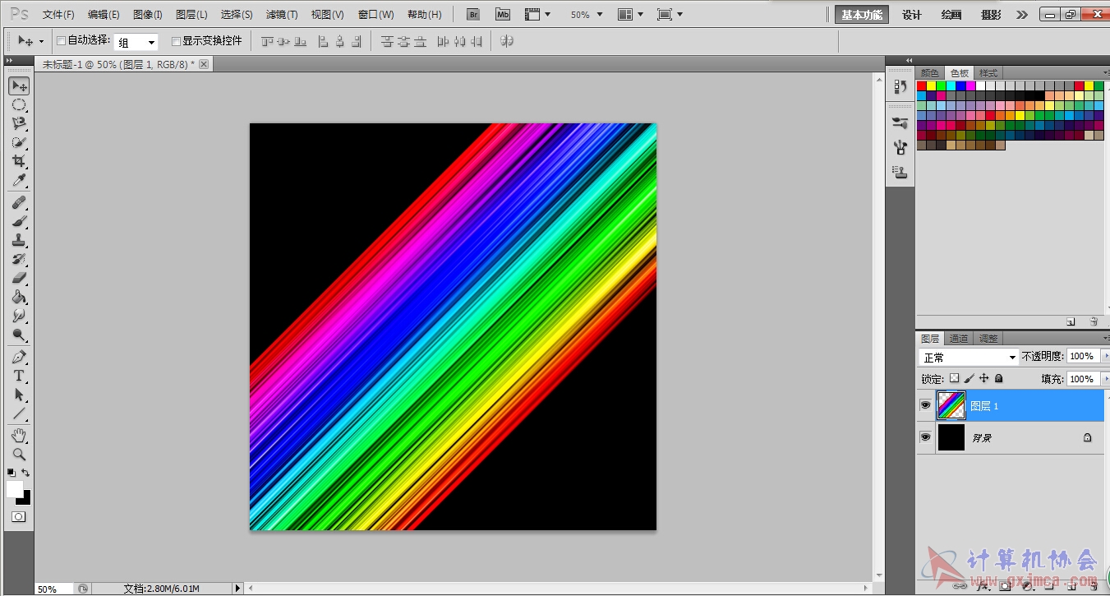1110x596 pixels.
Task: Toggle lock position icon
Action: [x=983, y=379]
